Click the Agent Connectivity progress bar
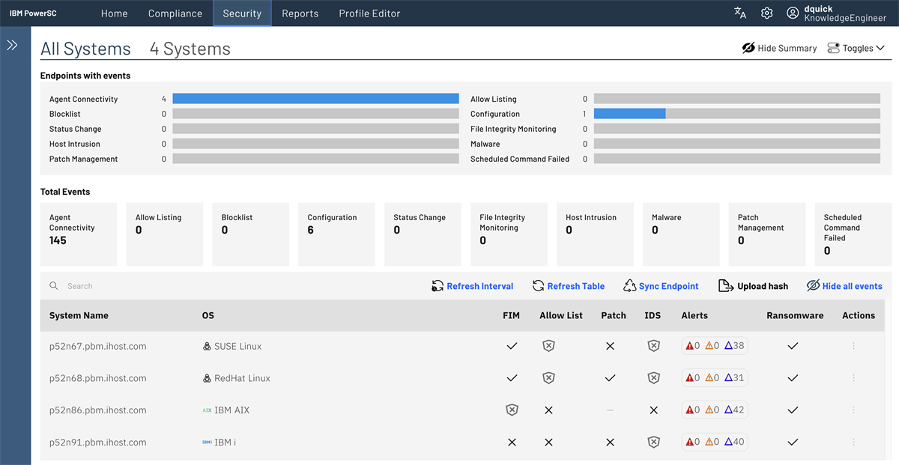This screenshot has height=465, width=899. click(315, 98)
